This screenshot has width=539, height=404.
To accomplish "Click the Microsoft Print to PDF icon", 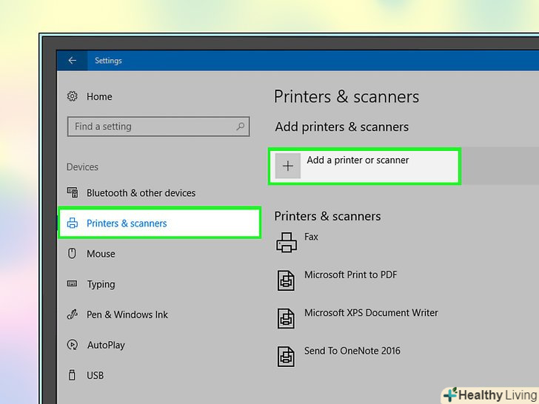I will (286, 280).
